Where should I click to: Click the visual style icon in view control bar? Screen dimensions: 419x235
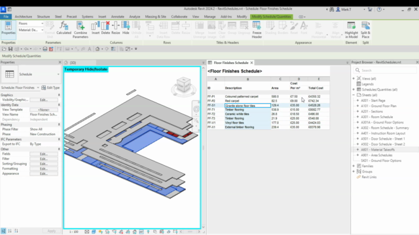[x=94, y=232]
